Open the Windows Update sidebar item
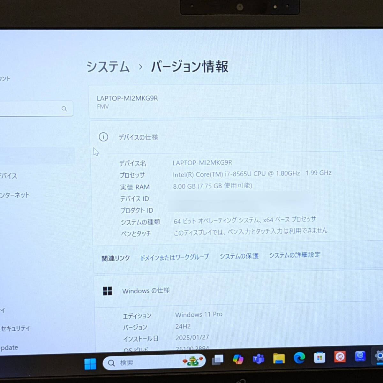 point(9,348)
